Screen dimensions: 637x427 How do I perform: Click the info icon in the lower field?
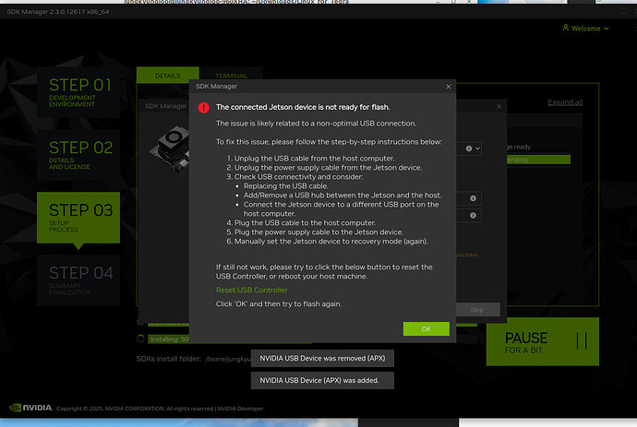473,215
